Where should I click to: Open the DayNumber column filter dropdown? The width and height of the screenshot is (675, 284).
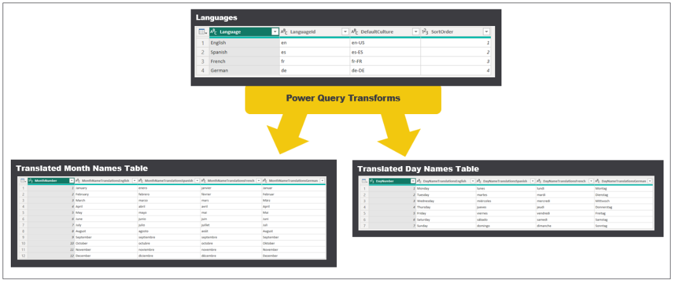pos(413,181)
